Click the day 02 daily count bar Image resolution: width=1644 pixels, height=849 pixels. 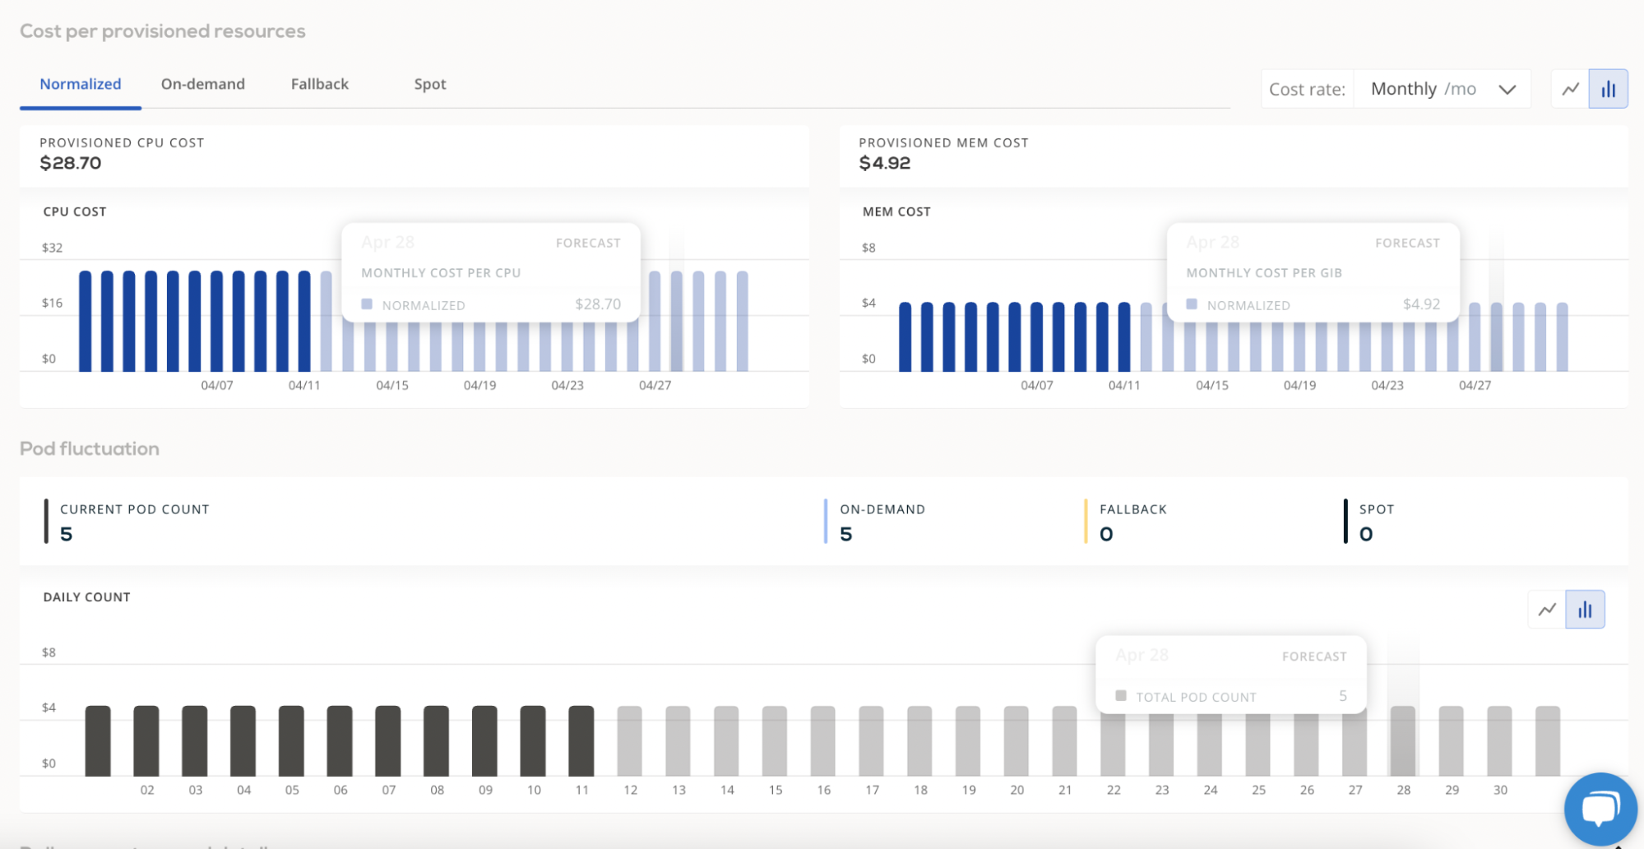(x=146, y=741)
